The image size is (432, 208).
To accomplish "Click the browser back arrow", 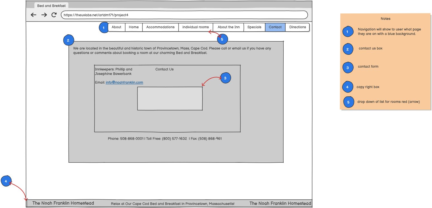I will pyautogui.click(x=34, y=15).
